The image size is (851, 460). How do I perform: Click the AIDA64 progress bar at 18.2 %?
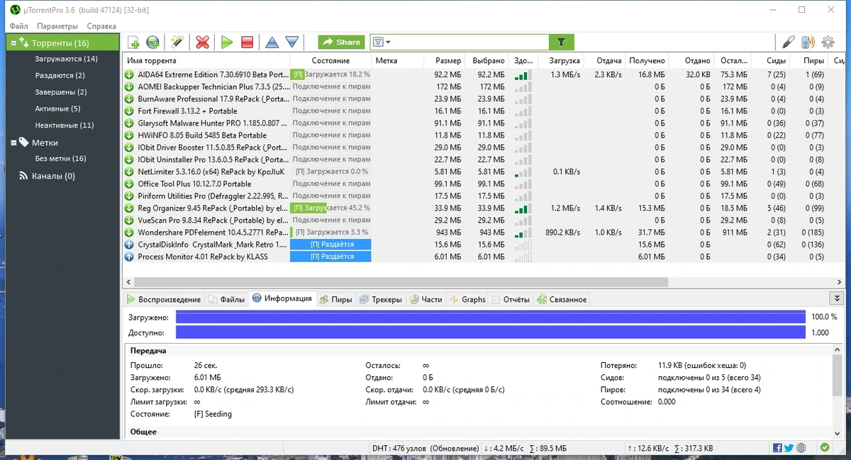[330, 74]
